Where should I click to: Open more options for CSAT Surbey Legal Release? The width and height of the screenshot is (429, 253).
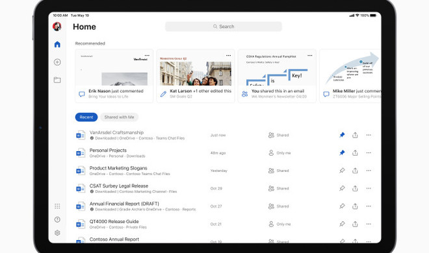point(369,188)
